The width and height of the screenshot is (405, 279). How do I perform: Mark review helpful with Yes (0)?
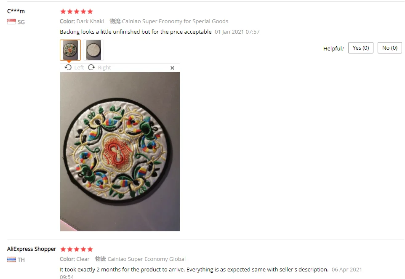[360, 48]
